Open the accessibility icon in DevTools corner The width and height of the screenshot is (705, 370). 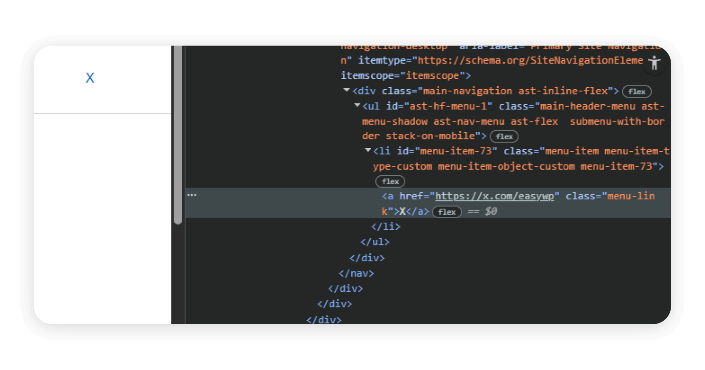(655, 63)
